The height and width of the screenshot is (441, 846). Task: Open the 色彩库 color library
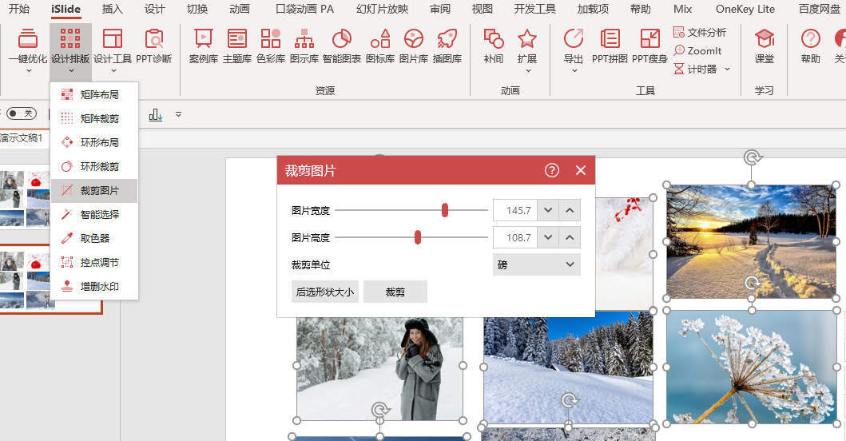270,46
